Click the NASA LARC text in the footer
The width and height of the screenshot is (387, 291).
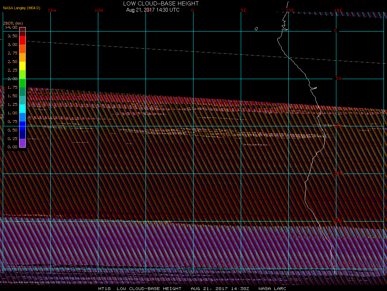(x=272, y=289)
